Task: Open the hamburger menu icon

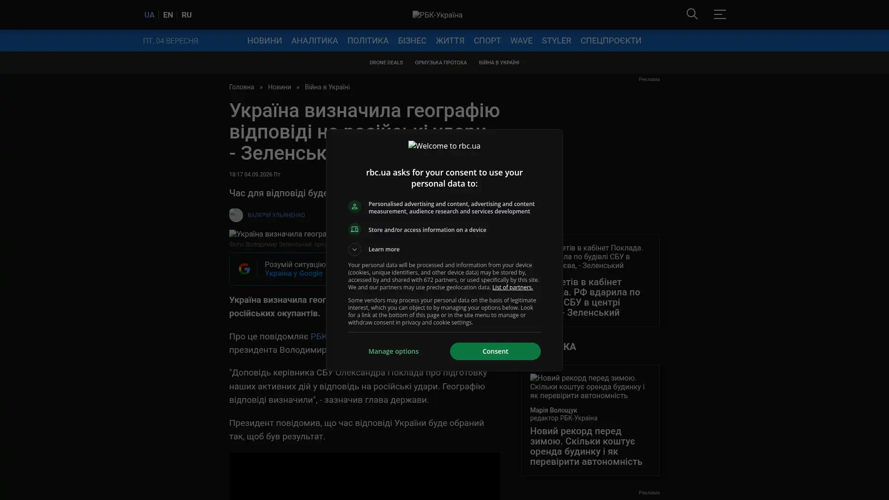Action: coord(720,14)
